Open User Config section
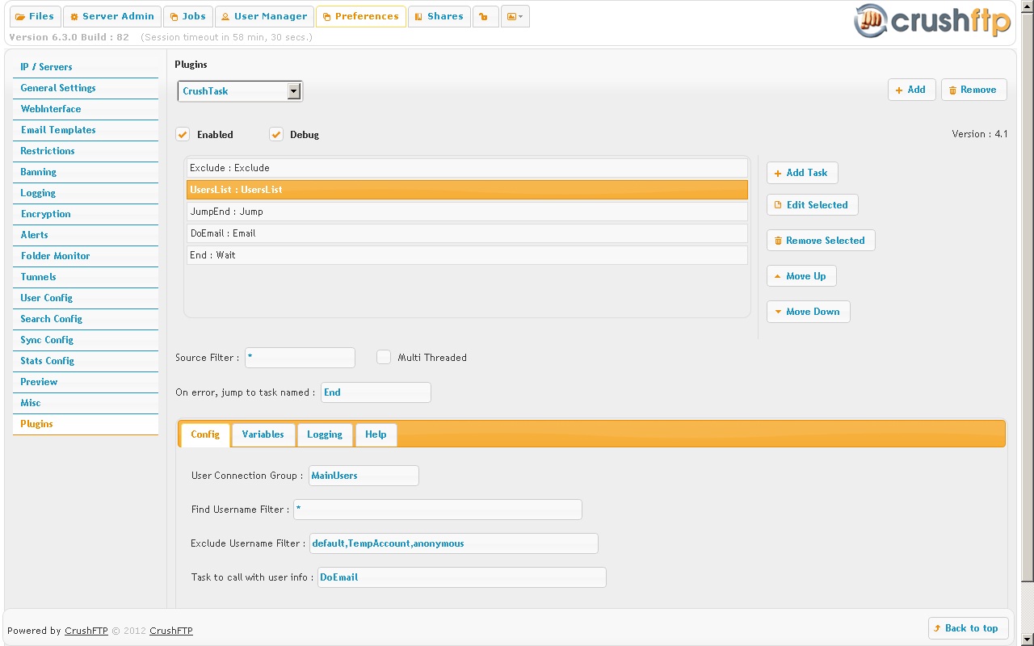The image size is (1034, 646). pos(86,298)
